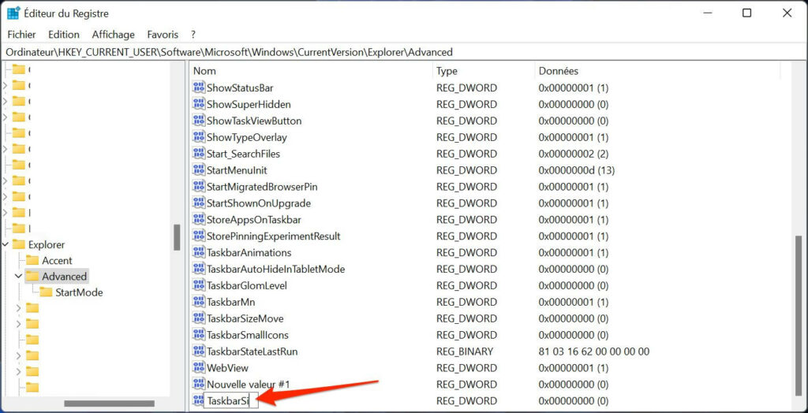Select the Accent folder icon
Screen dimensions: 808x413
coord(32,260)
